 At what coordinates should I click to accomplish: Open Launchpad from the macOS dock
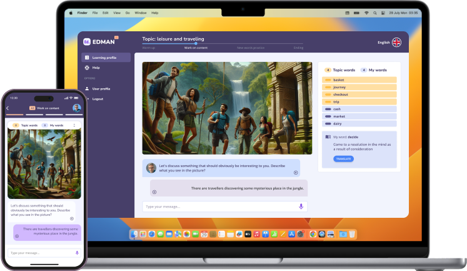pyautogui.click(x=143, y=233)
